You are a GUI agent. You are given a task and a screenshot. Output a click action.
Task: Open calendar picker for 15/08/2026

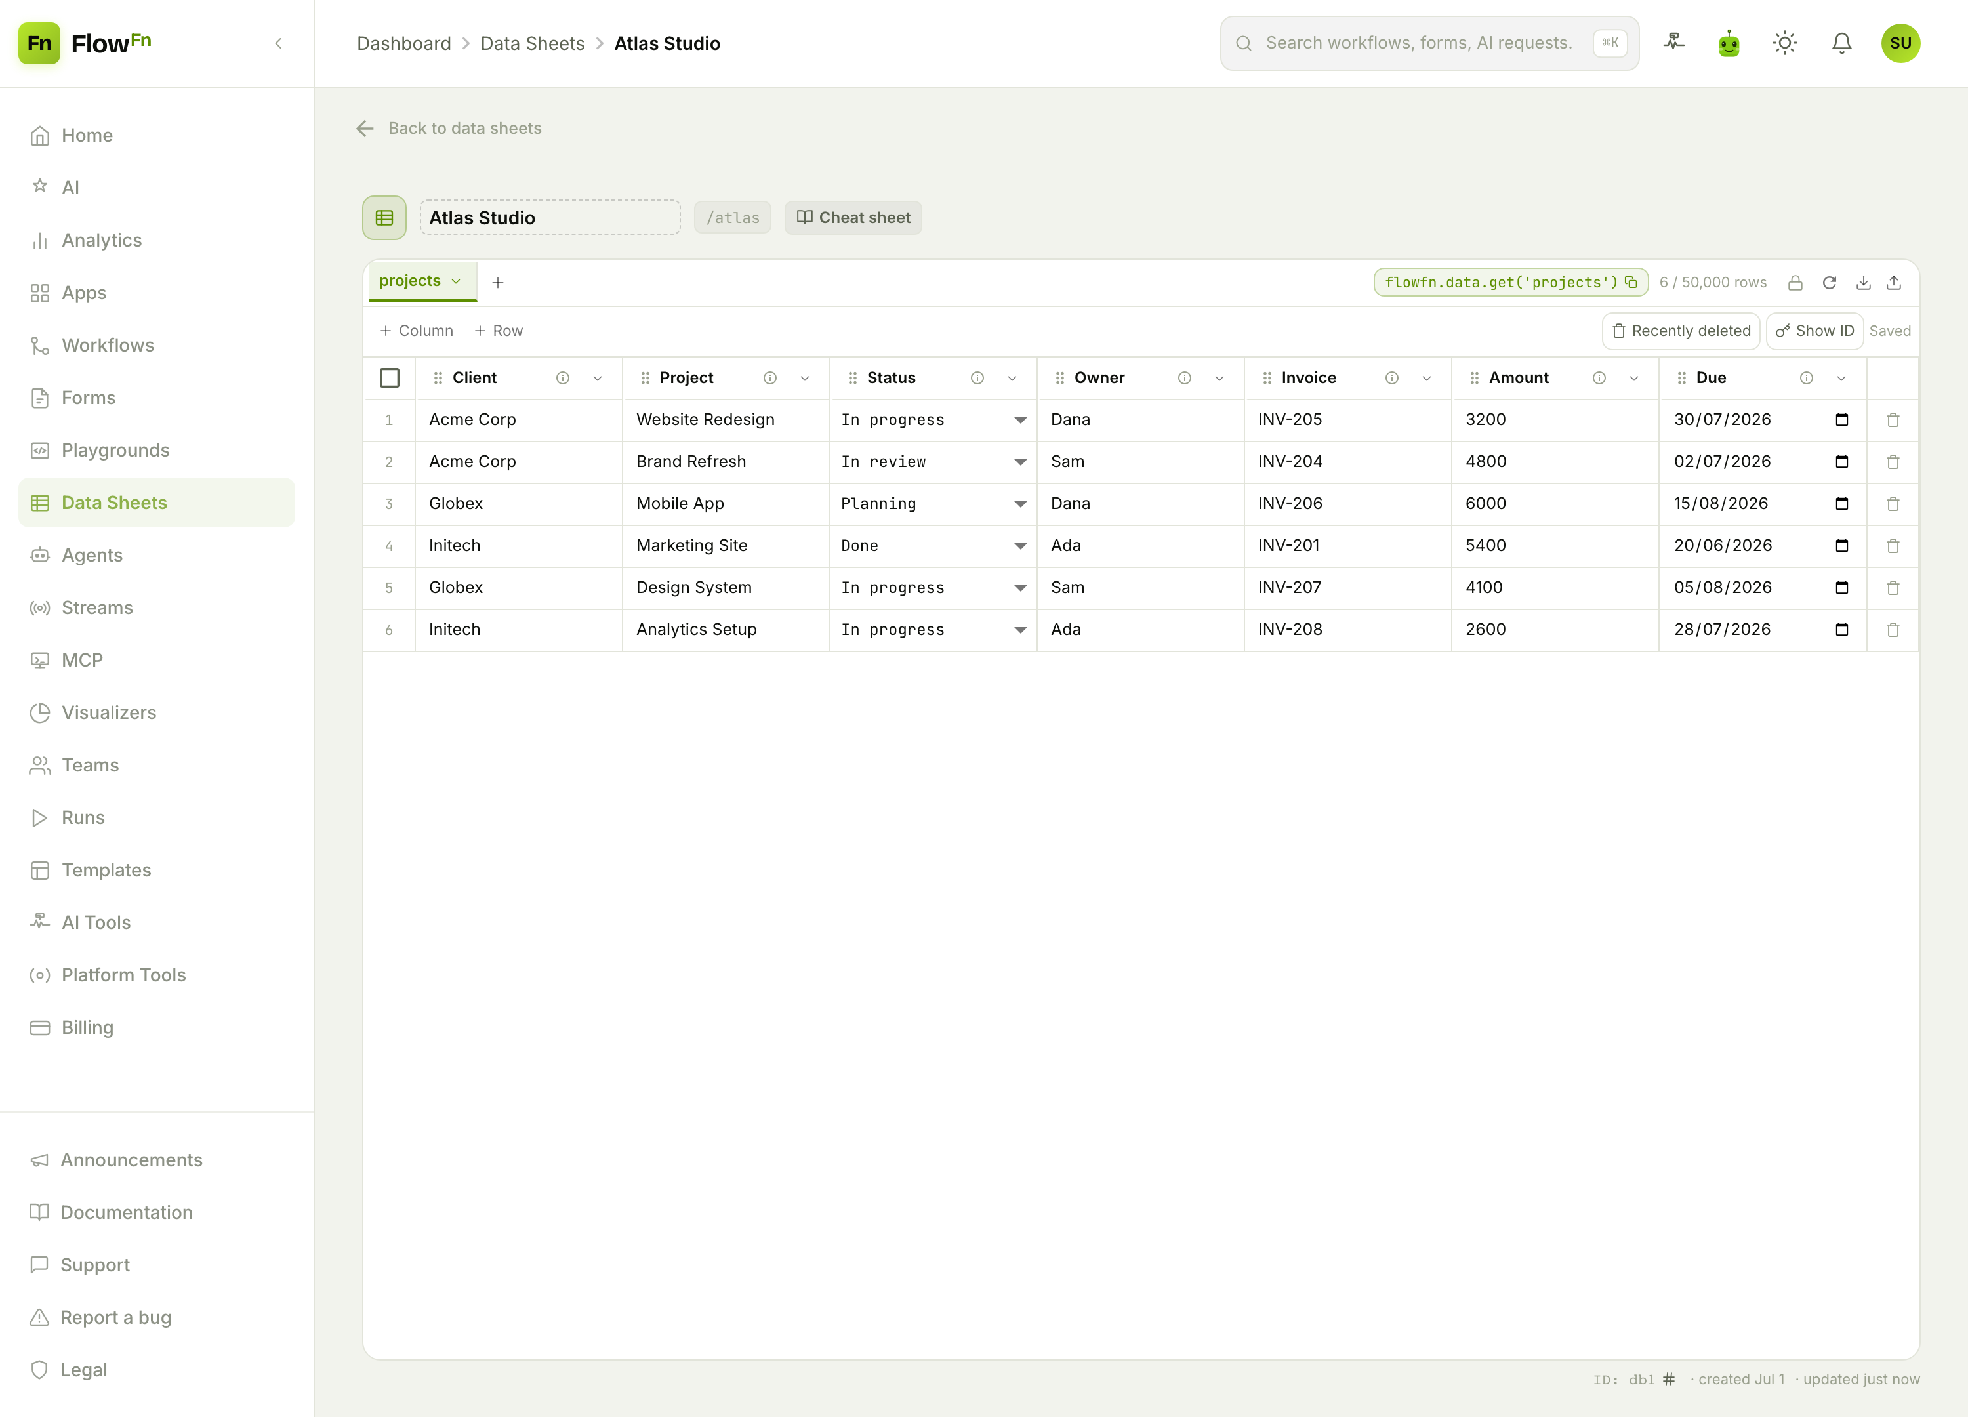pos(1841,504)
